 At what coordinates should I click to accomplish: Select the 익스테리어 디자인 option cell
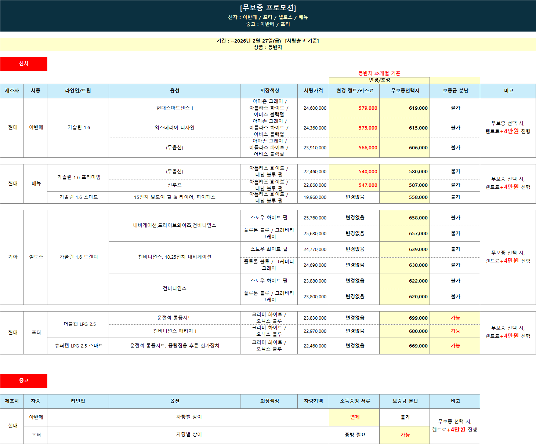coord(174,128)
